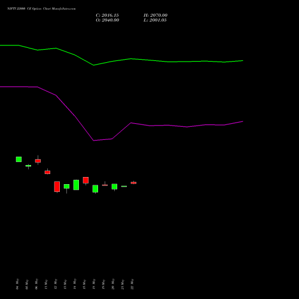Select the open value O: 2040.00

pos(108,20)
